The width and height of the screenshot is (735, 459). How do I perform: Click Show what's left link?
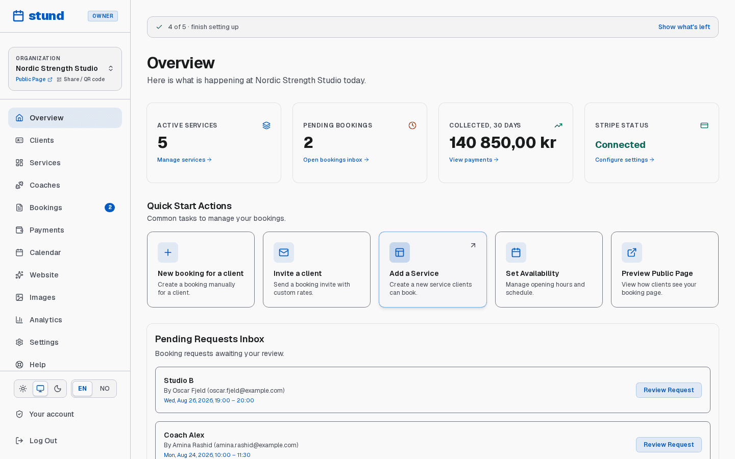pos(684,27)
